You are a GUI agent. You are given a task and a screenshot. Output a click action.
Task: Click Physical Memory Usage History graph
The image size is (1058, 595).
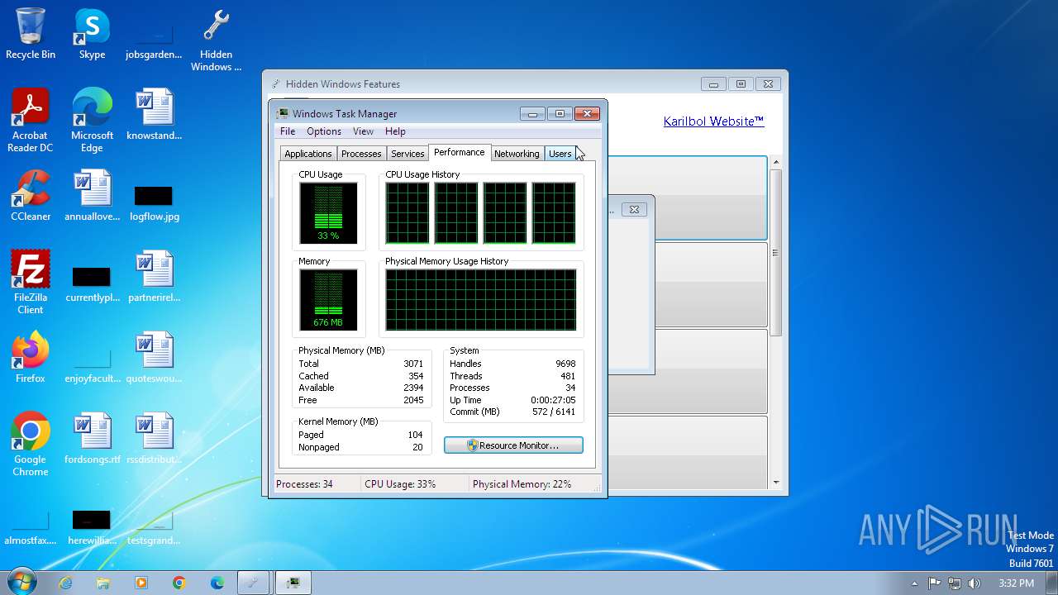[480, 300]
